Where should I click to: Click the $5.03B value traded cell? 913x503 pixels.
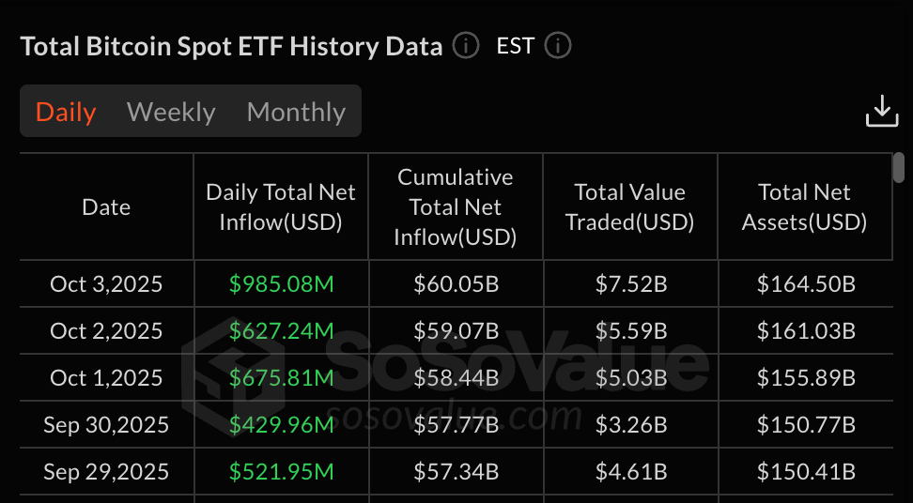click(x=631, y=378)
